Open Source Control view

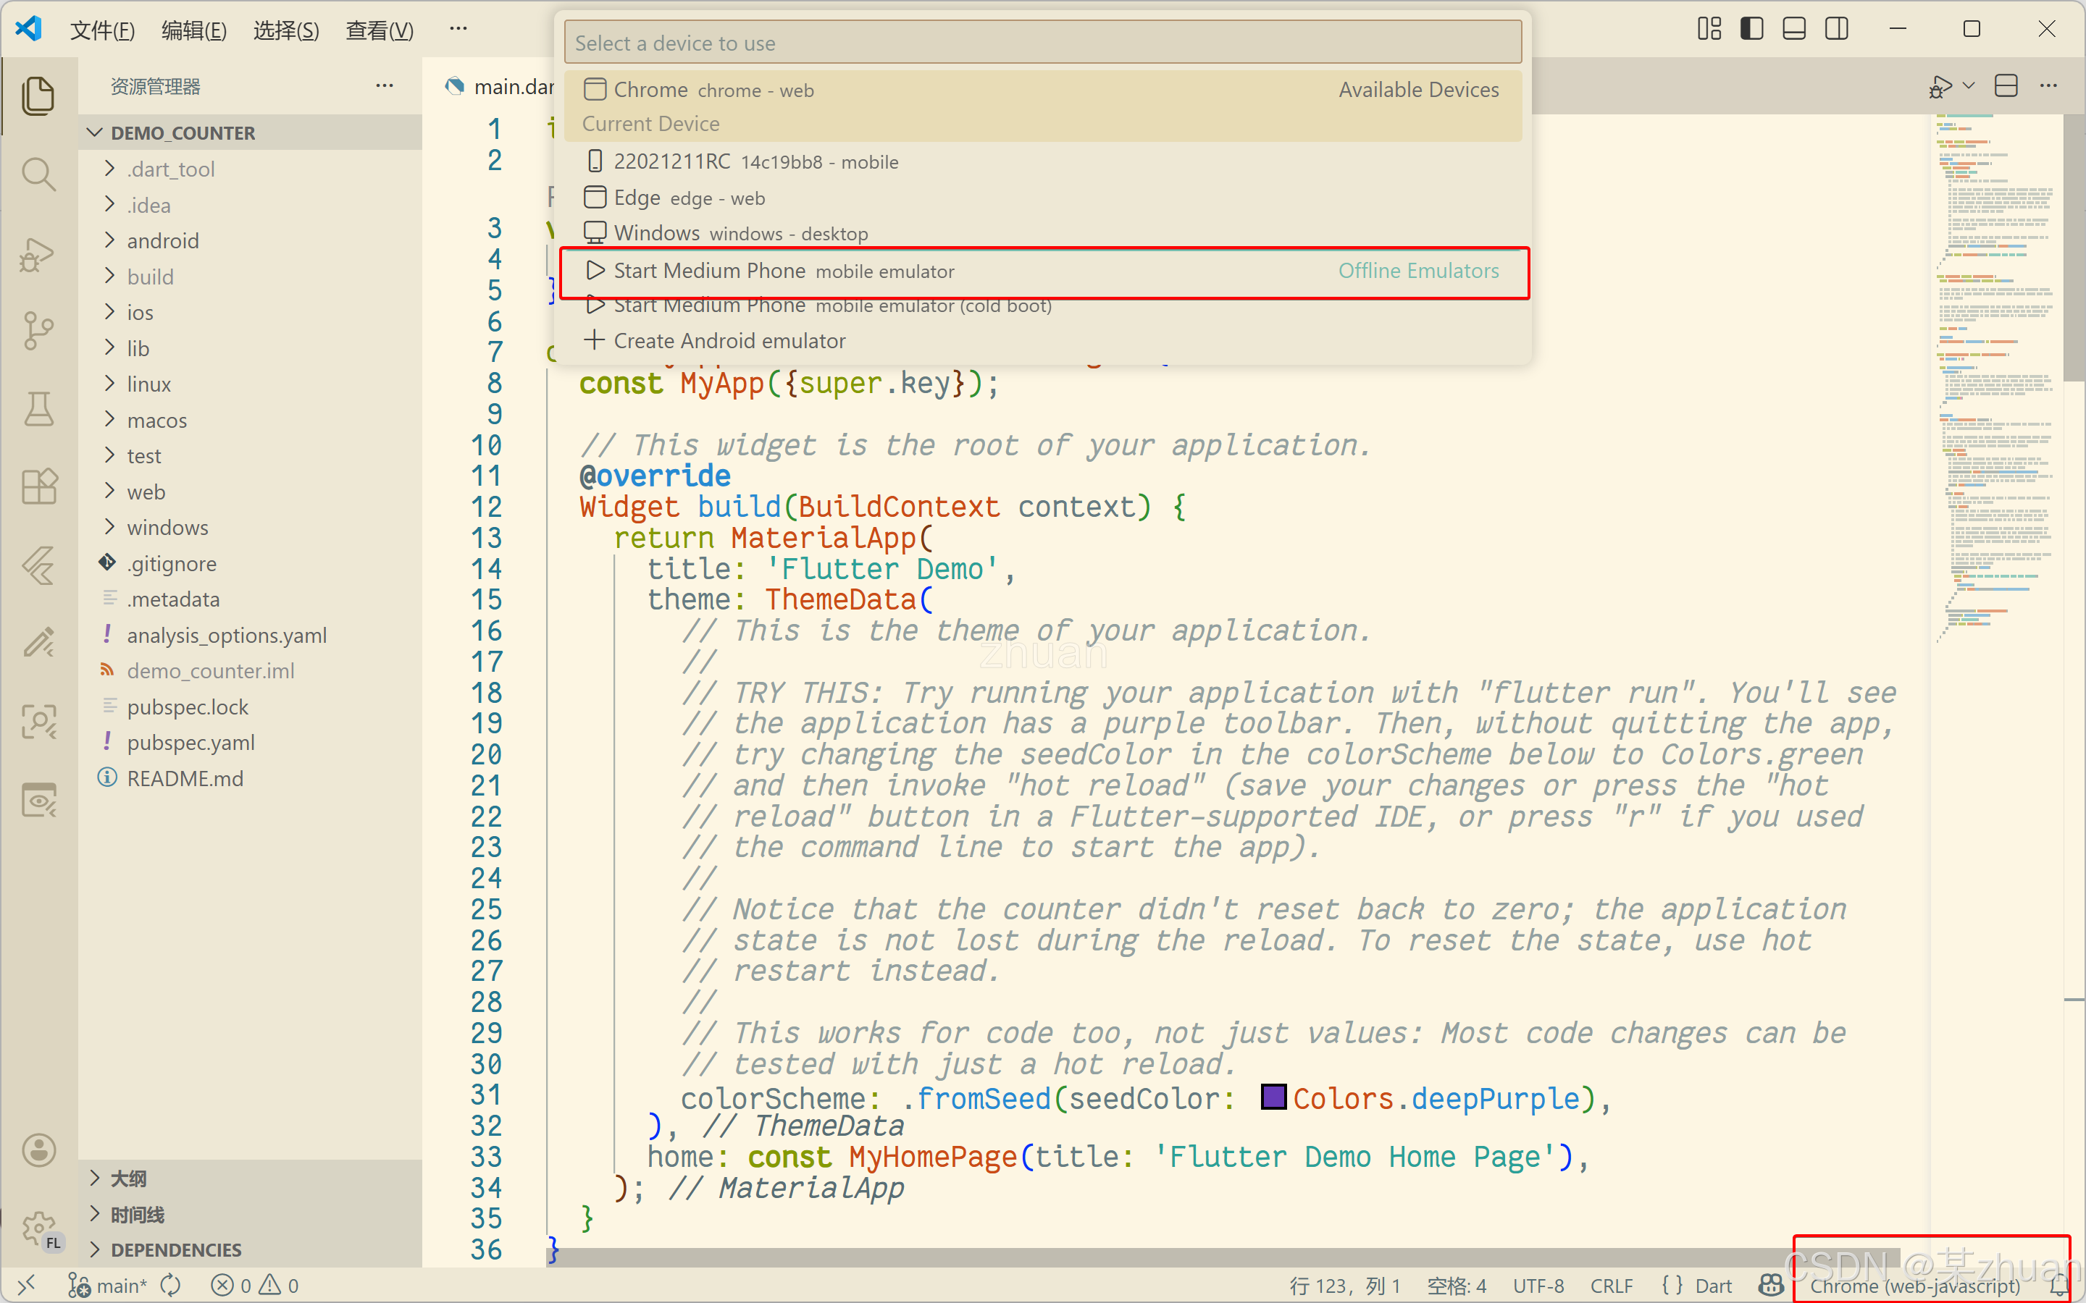point(38,331)
